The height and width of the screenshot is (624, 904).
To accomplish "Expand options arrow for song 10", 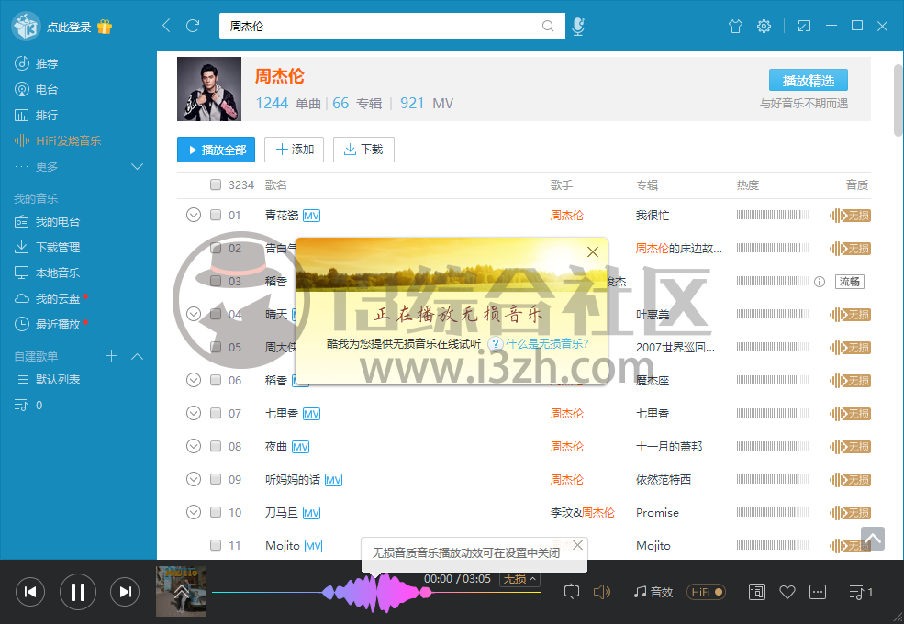I will click(194, 512).
